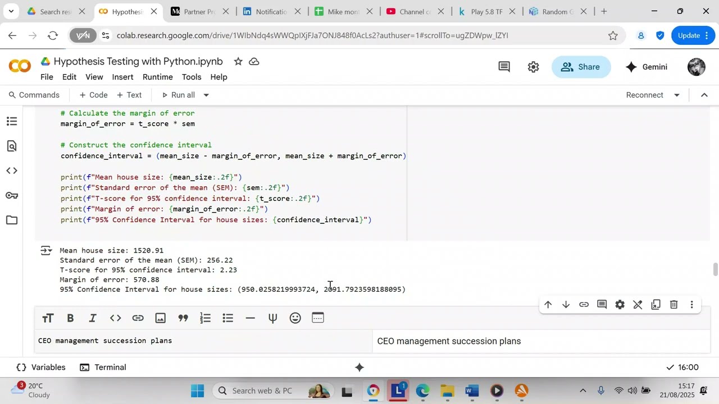The image size is (719, 404).
Task: Open a new browser tab
Action: [x=604, y=11]
